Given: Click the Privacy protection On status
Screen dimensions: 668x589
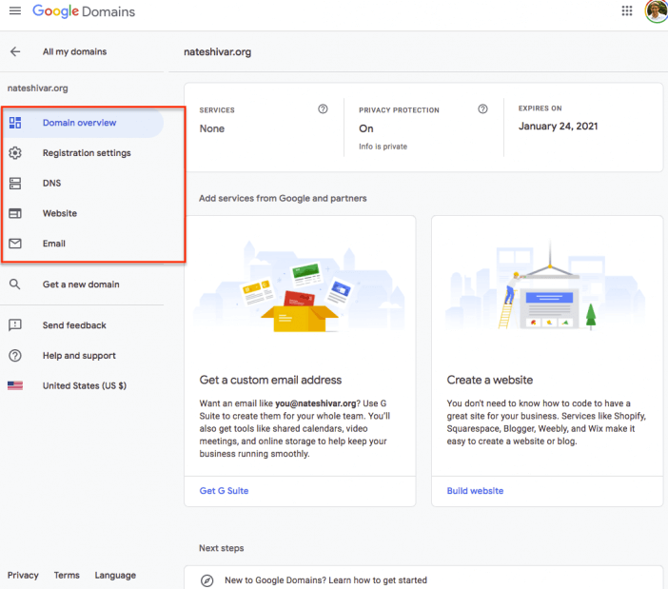Looking at the screenshot, I should pos(366,128).
